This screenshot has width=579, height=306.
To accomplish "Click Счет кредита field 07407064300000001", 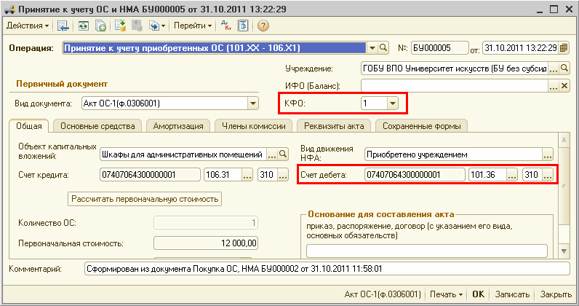I will [150, 175].
